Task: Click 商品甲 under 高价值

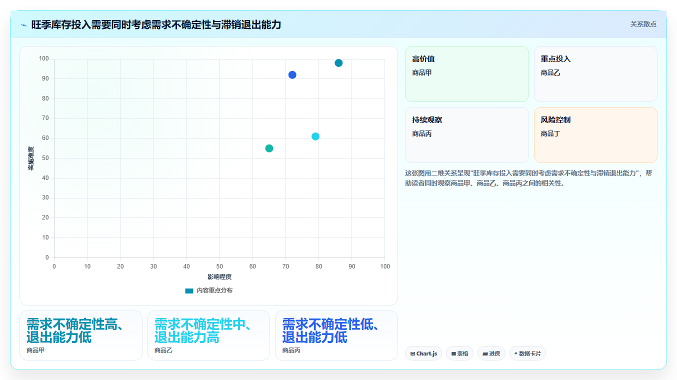Action: tap(422, 73)
